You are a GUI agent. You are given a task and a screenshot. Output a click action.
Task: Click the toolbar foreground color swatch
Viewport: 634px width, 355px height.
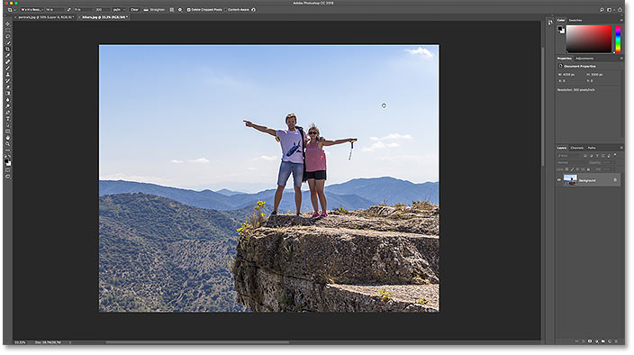click(6, 161)
